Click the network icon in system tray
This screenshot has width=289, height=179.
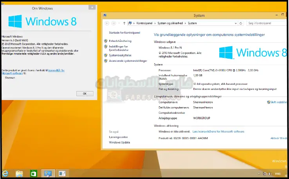264,173
